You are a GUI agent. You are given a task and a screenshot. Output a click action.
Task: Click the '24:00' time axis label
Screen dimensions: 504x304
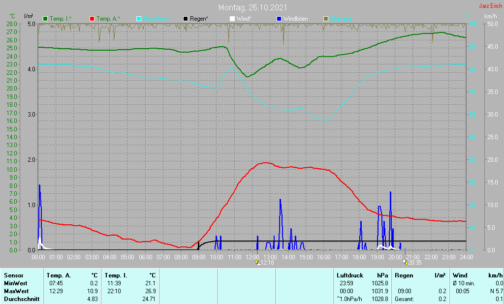pyautogui.click(x=467, y=257)
